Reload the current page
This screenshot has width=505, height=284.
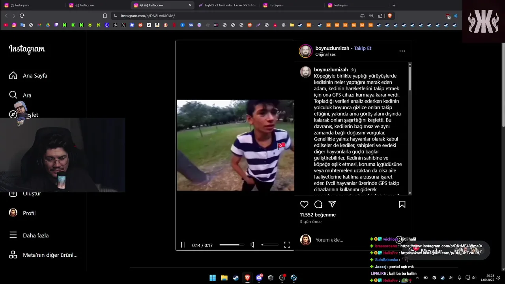pos(22,16)
